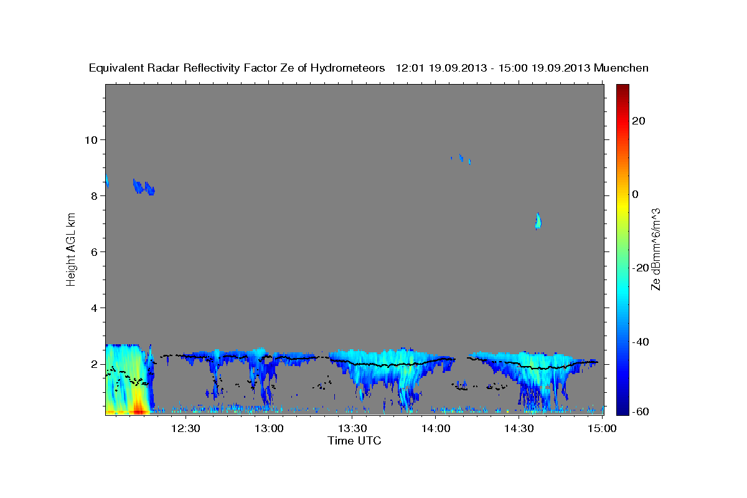Click the 12:30 time tick label
The image size is (747, 498).
coord(186,428)
